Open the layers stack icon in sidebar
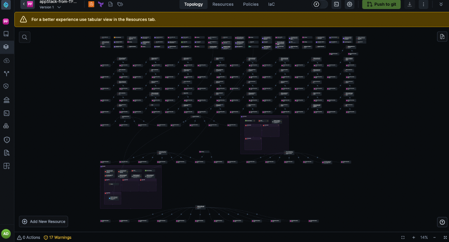 tap(6, 47)
